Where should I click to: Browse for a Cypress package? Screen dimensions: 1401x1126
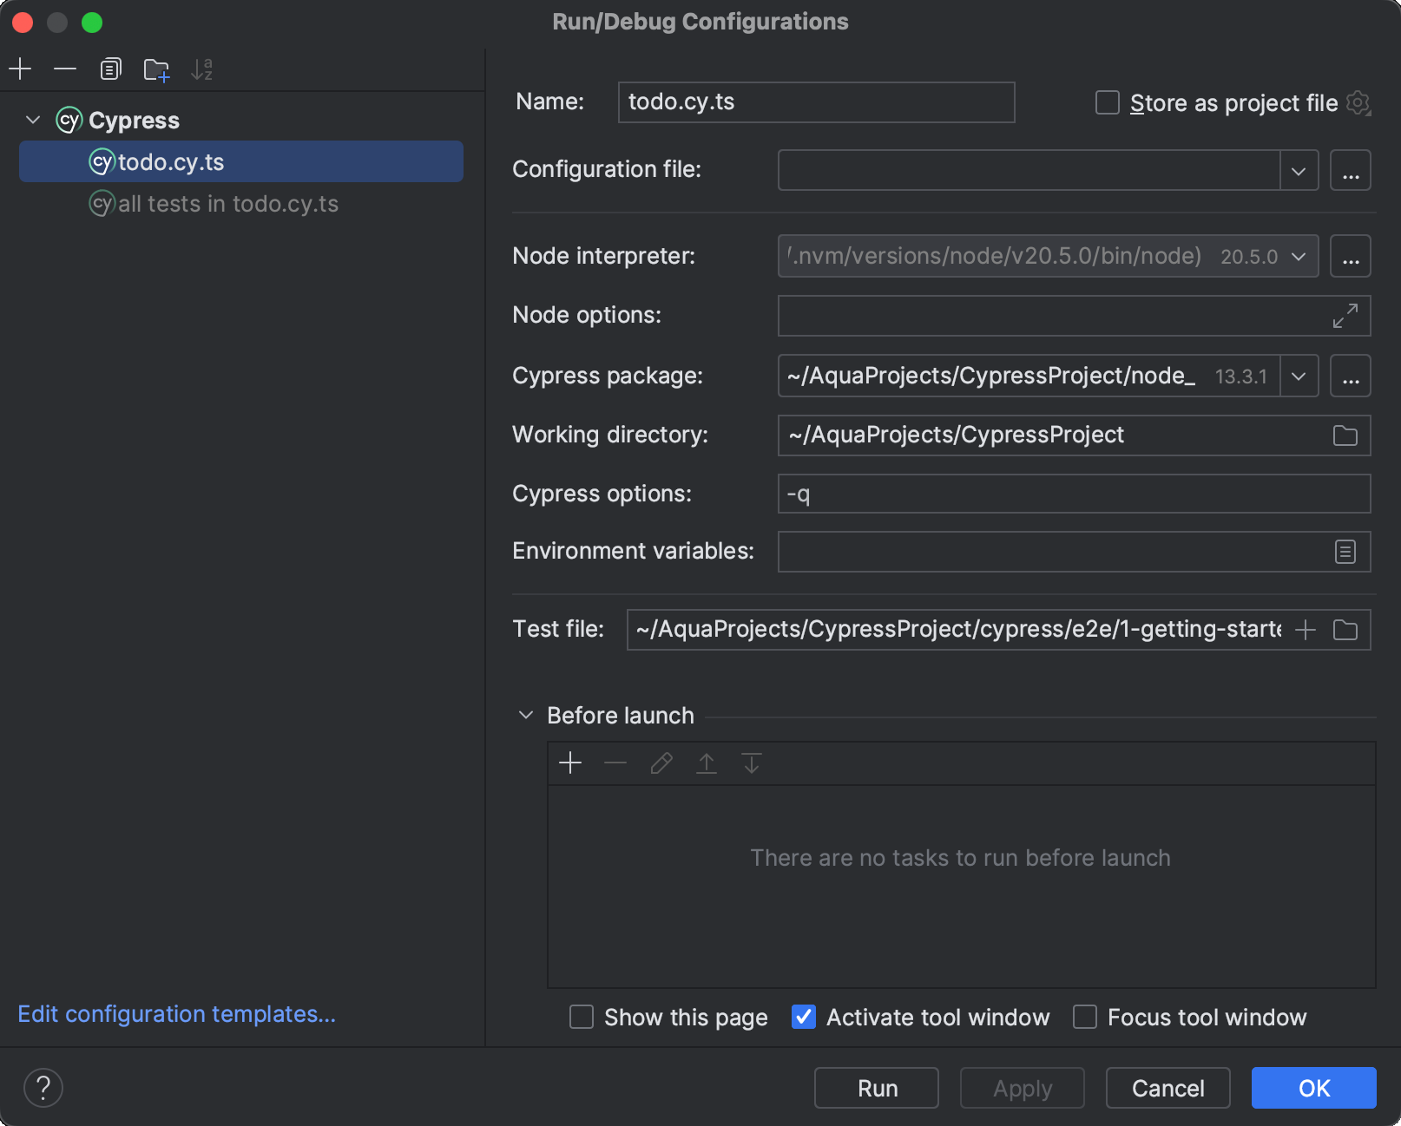point(1351,376)
